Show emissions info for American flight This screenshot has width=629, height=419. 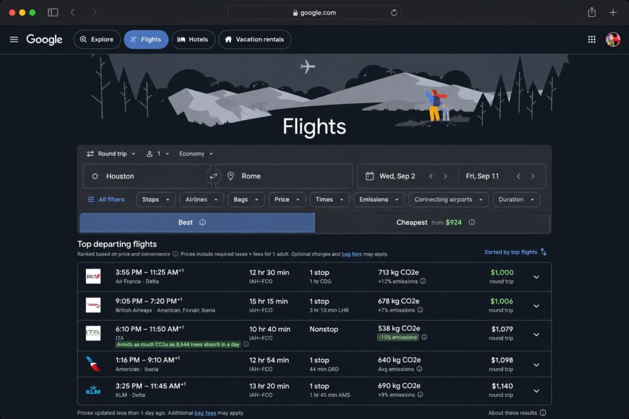[419, 369]
